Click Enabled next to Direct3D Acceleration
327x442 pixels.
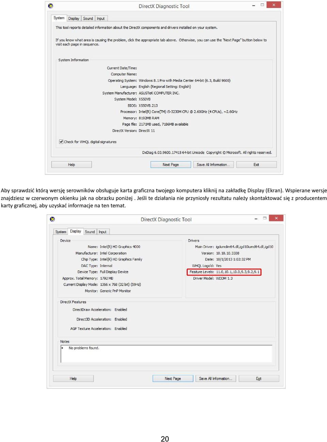coord(121,319)
